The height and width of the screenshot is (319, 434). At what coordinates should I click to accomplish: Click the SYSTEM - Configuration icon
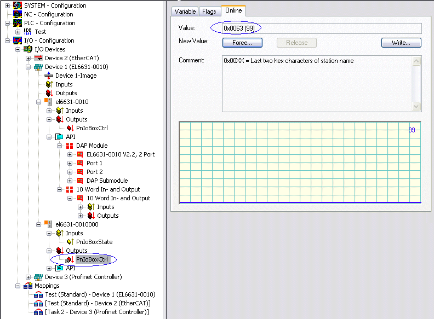point(18,5)
